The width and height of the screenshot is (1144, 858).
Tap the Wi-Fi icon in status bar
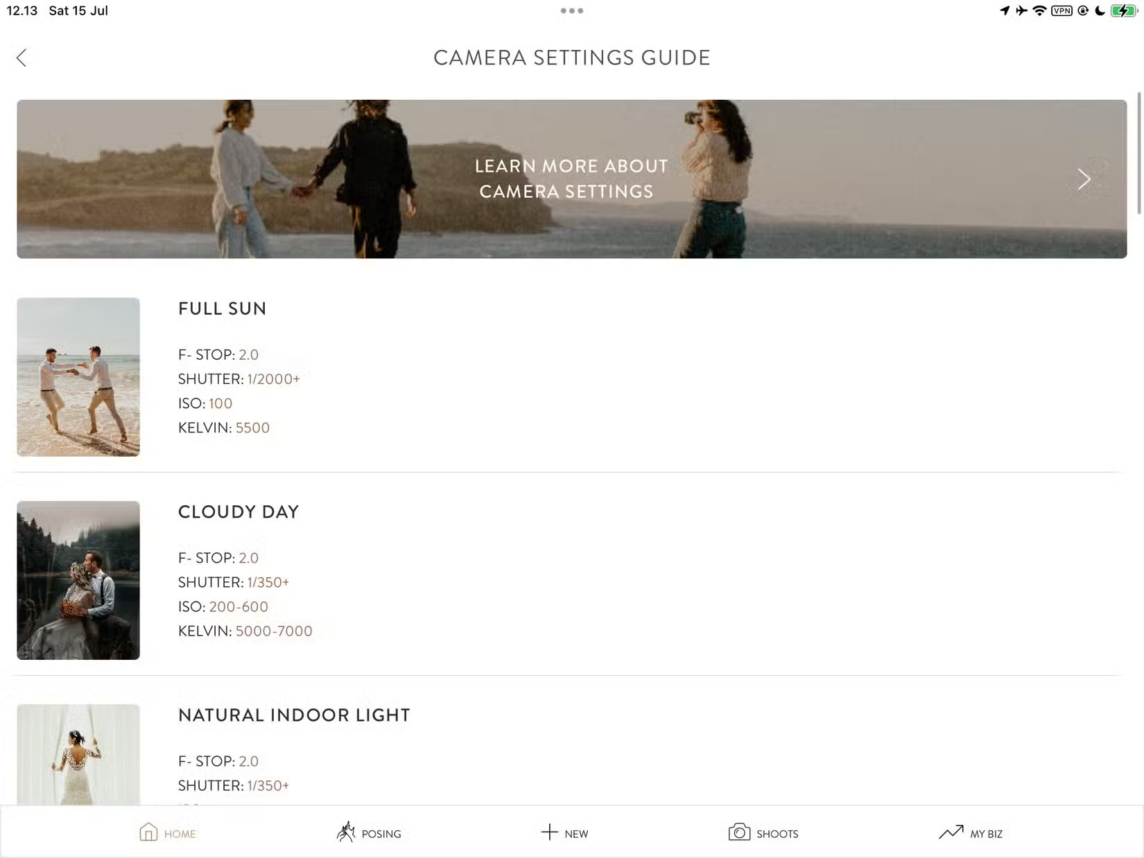click(1039, 10)
